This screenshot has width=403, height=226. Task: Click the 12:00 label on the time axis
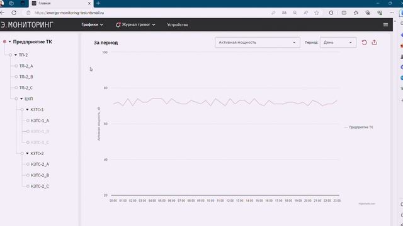coord(230,201)
